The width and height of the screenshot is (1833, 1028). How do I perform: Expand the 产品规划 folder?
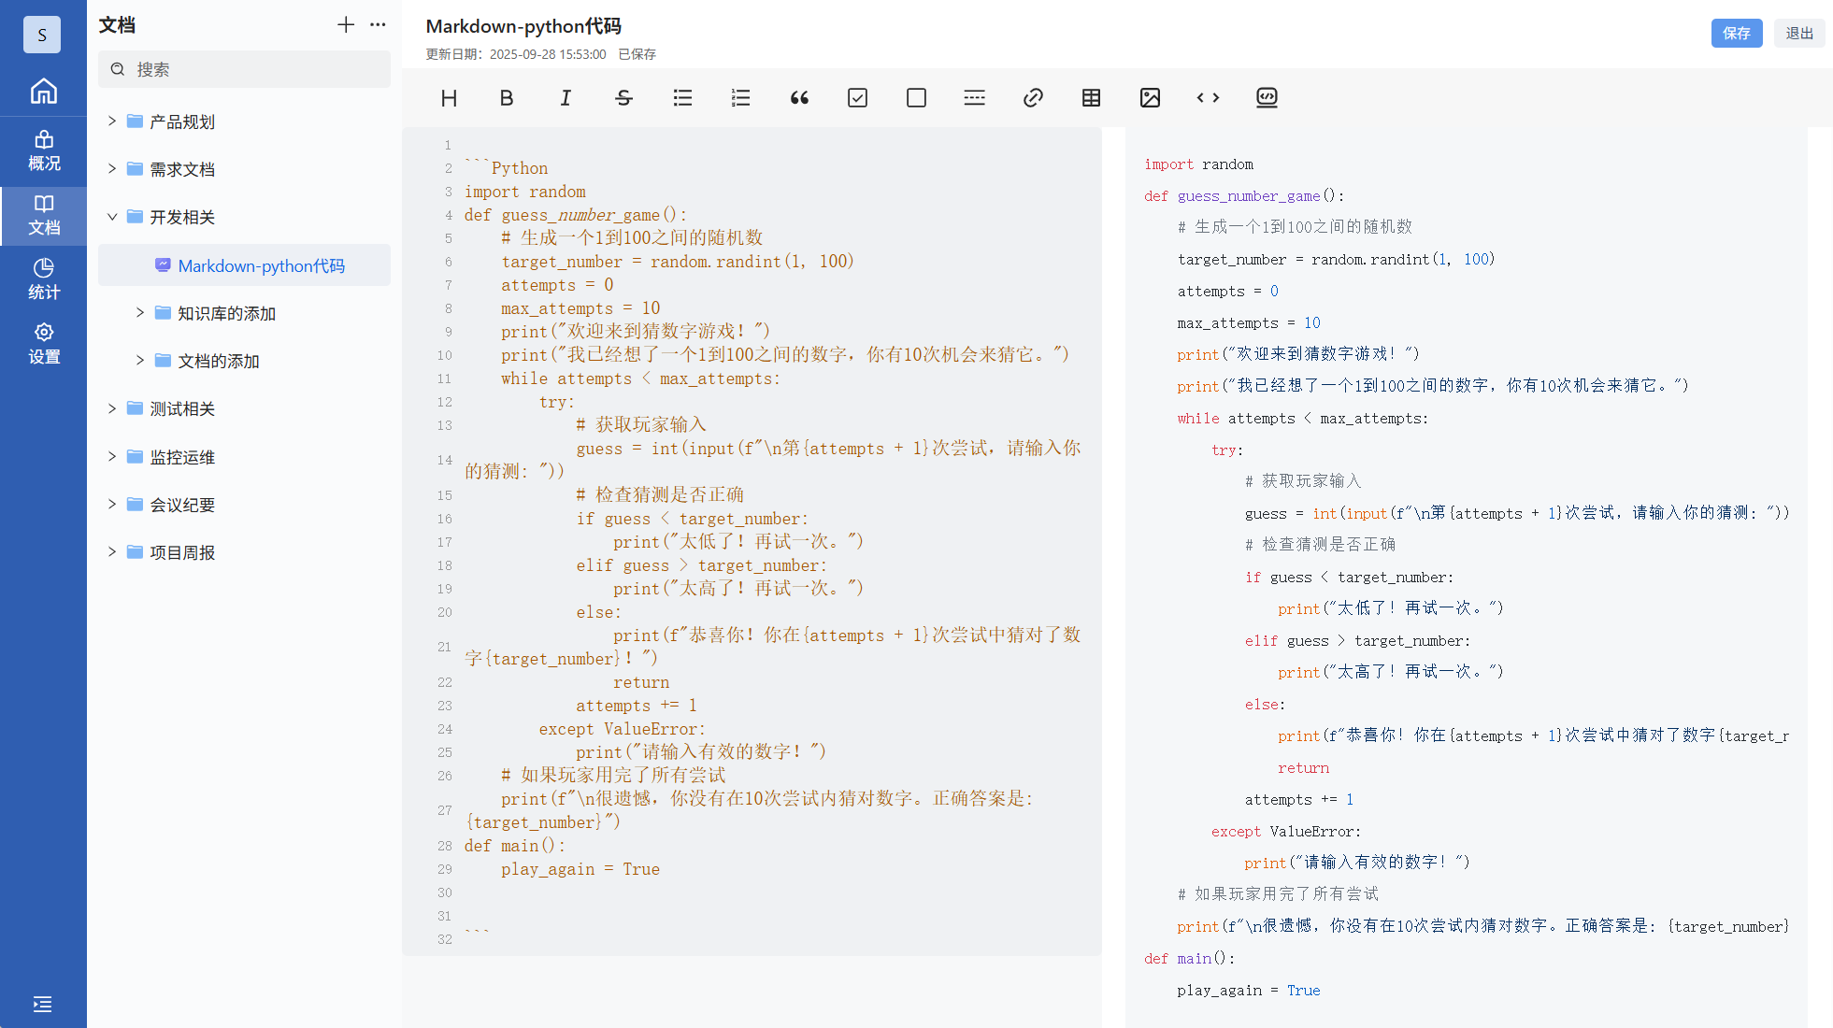(112, 121)
